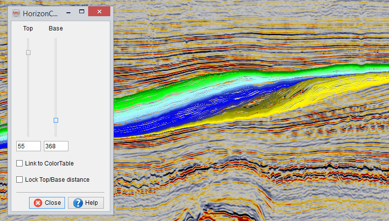Click the Base slider handle

click(x=56, y=120)
